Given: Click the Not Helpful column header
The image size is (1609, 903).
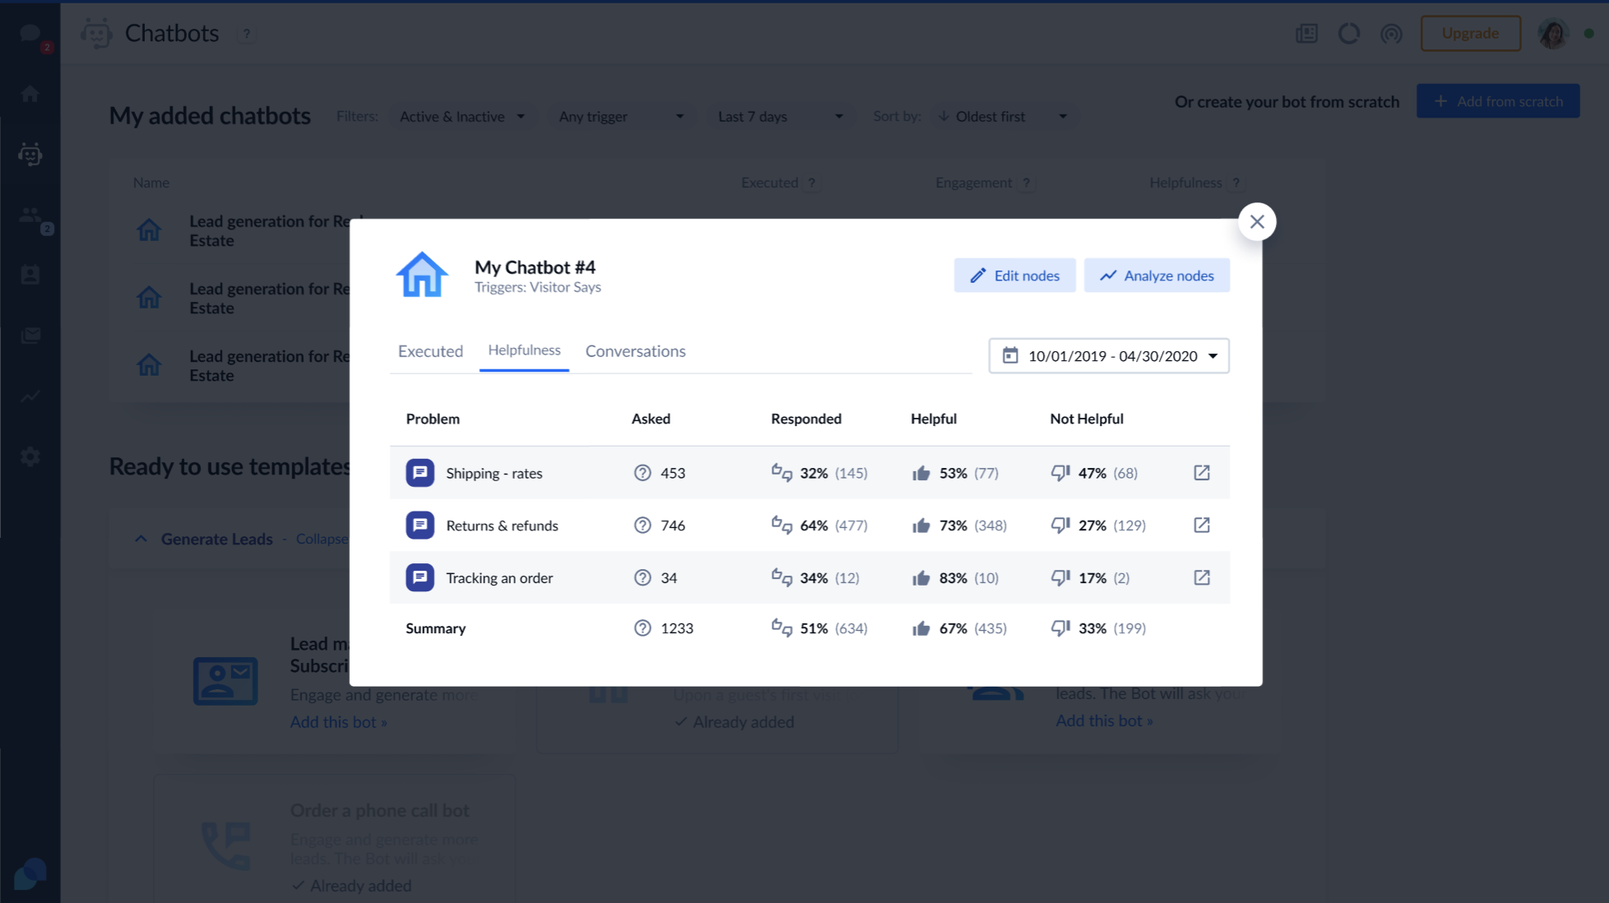Looking at the screenshot, I should click(1086, 419).
